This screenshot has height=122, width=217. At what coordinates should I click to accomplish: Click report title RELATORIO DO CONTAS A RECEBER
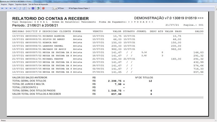tap(50, 18)
